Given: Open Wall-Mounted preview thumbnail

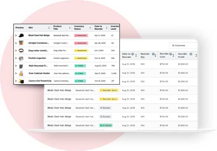Looking at the screenshot, I should pyautogui.click(x=21, y=66).
